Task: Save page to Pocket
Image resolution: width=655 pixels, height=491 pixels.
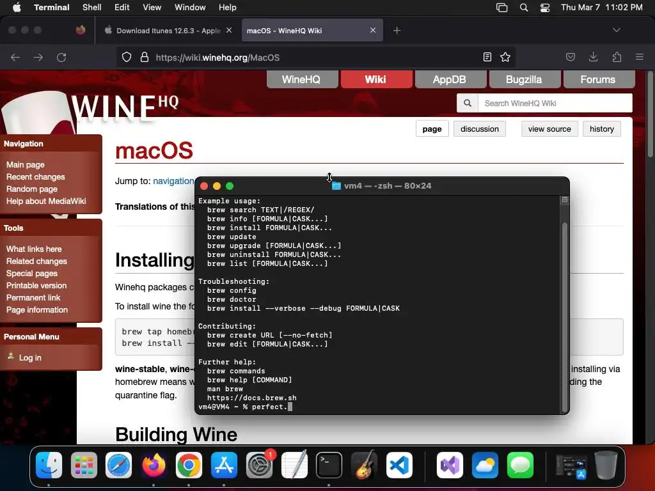Action: coord(570,57)
